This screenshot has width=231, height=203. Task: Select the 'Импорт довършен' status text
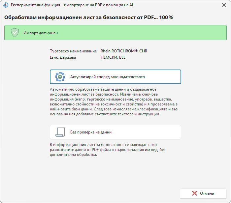coord(41,33)
